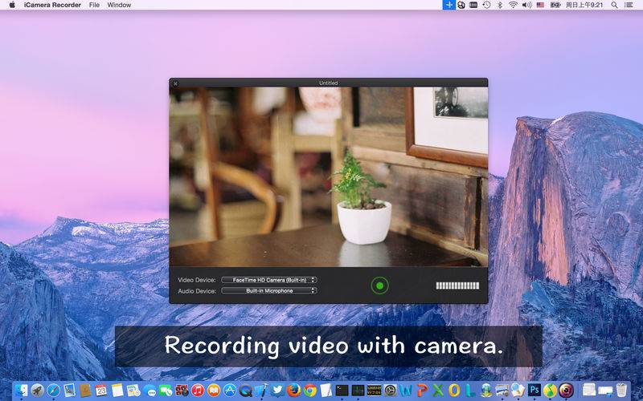Open Notification Center from menu bar

633,5
